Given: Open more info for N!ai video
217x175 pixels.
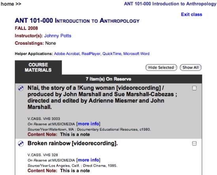Looking at the screenshot, I should tap(88, 124).
